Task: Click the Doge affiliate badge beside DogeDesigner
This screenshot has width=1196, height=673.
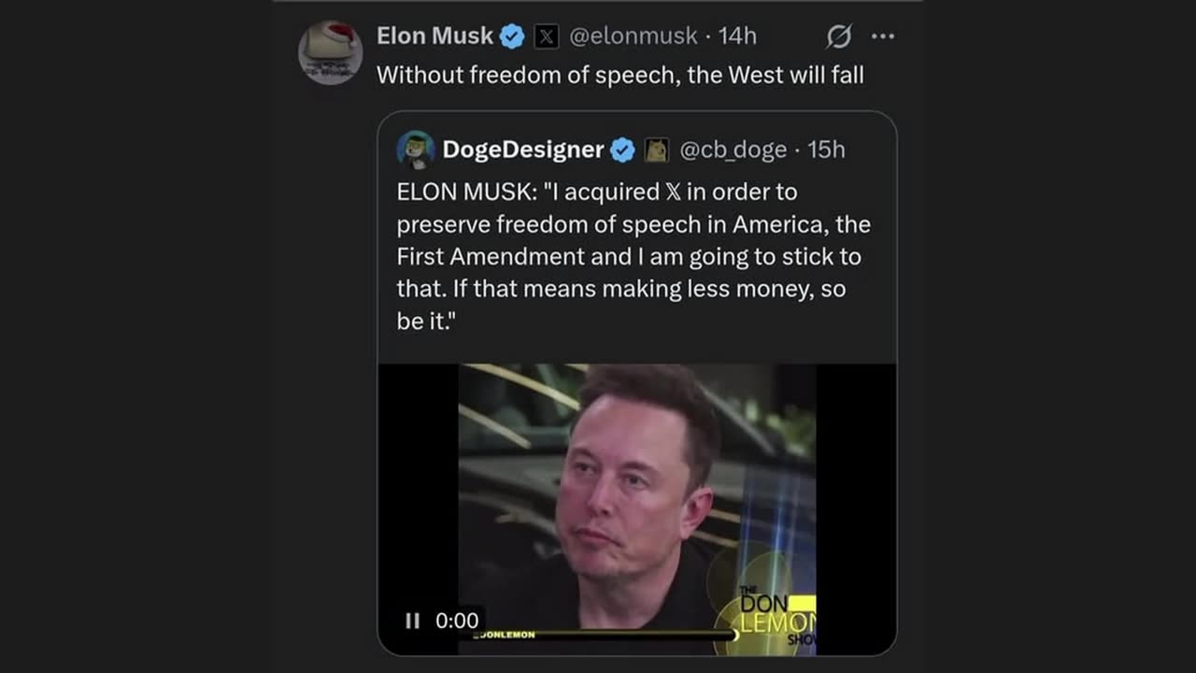Action: [657, 150]
